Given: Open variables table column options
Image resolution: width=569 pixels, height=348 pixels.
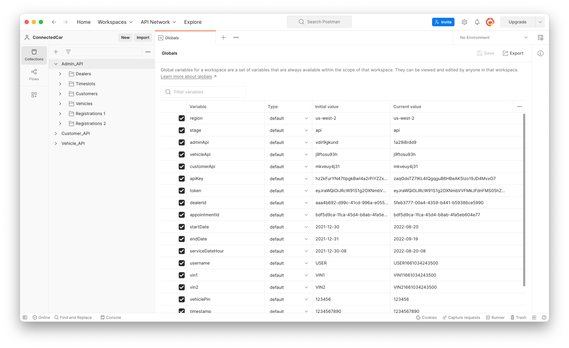Looking at the screenshot, I should pos(520,107).
